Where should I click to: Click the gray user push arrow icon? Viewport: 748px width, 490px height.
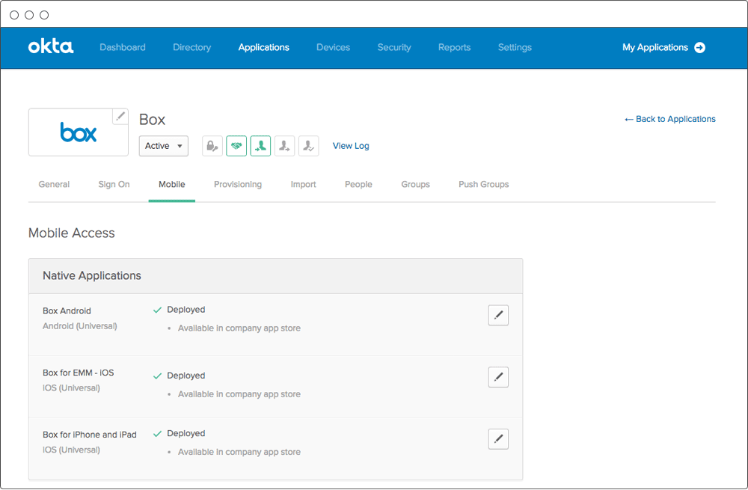pos(284,146)
